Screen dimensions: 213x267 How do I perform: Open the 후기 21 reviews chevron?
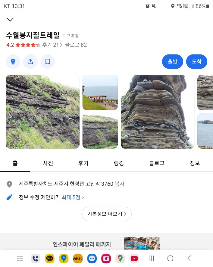[52, 45]
